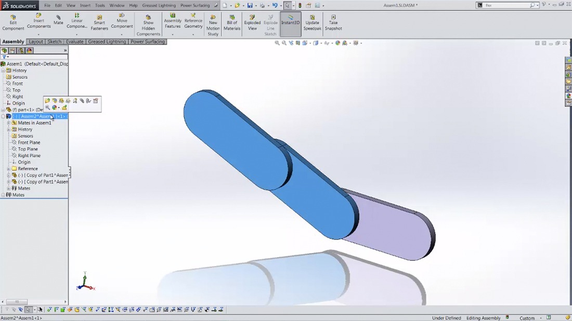Image resolution: width=572 pixels, height=321 pixels.
Task: Click the Edit Component tool
Action: point(13,23)
